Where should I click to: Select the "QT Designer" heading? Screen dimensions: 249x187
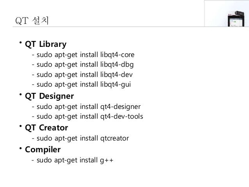(x=50, y=96)
